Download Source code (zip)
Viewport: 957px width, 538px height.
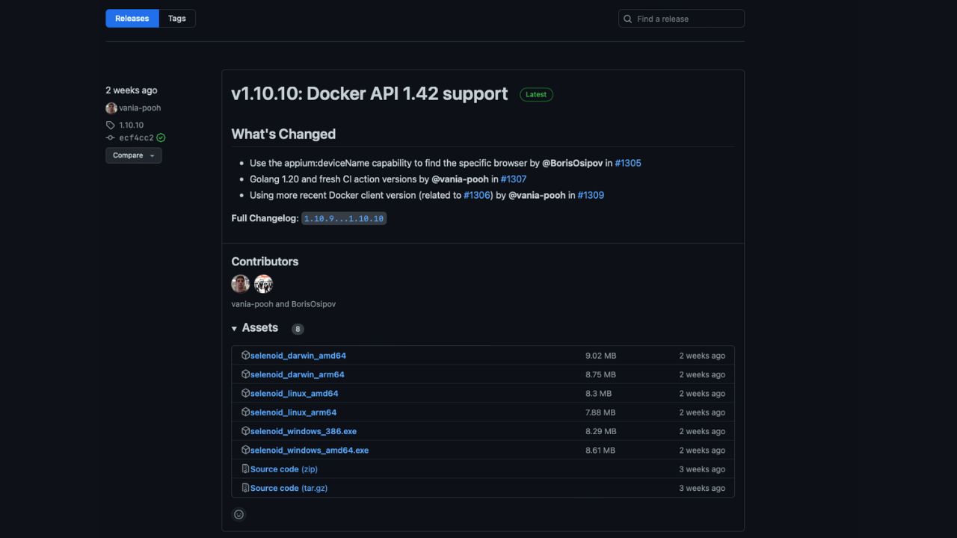click(x=284, y=469)
